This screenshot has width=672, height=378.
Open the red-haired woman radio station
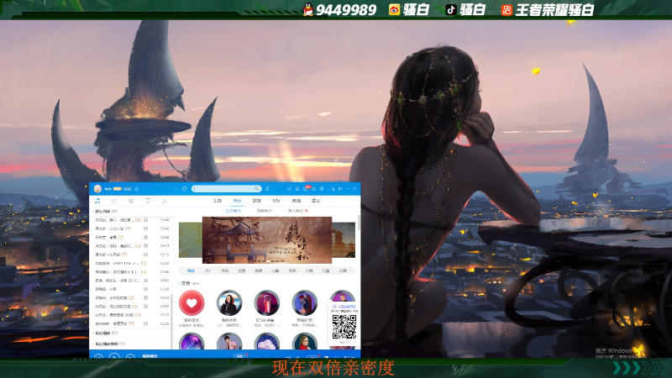pyautogui.click(x=304, y=303)
